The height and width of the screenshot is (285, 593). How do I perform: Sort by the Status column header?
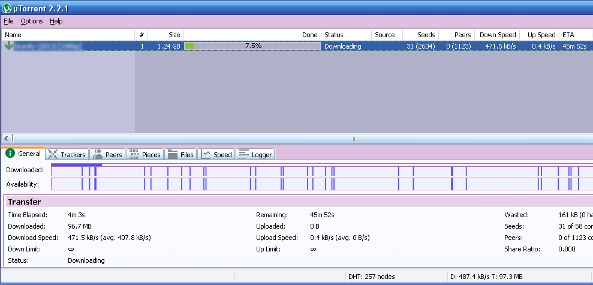click(346, 35)
